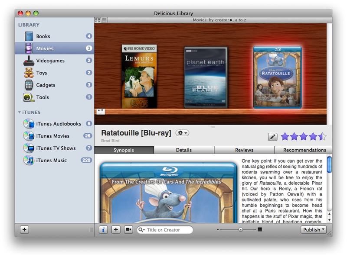347x257 pixels.
Task: Click the synopsis scrollbar thumb
Action: (329, 164)
